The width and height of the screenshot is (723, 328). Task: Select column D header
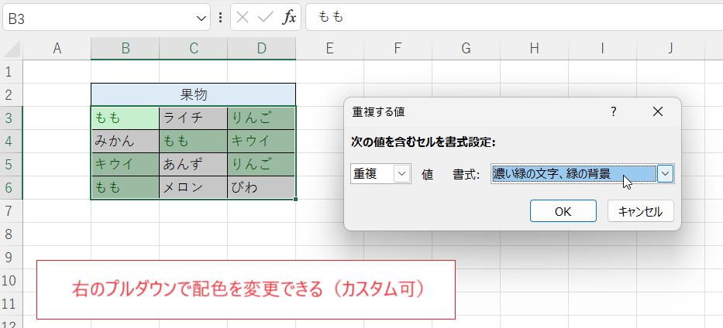pos(262,48)
